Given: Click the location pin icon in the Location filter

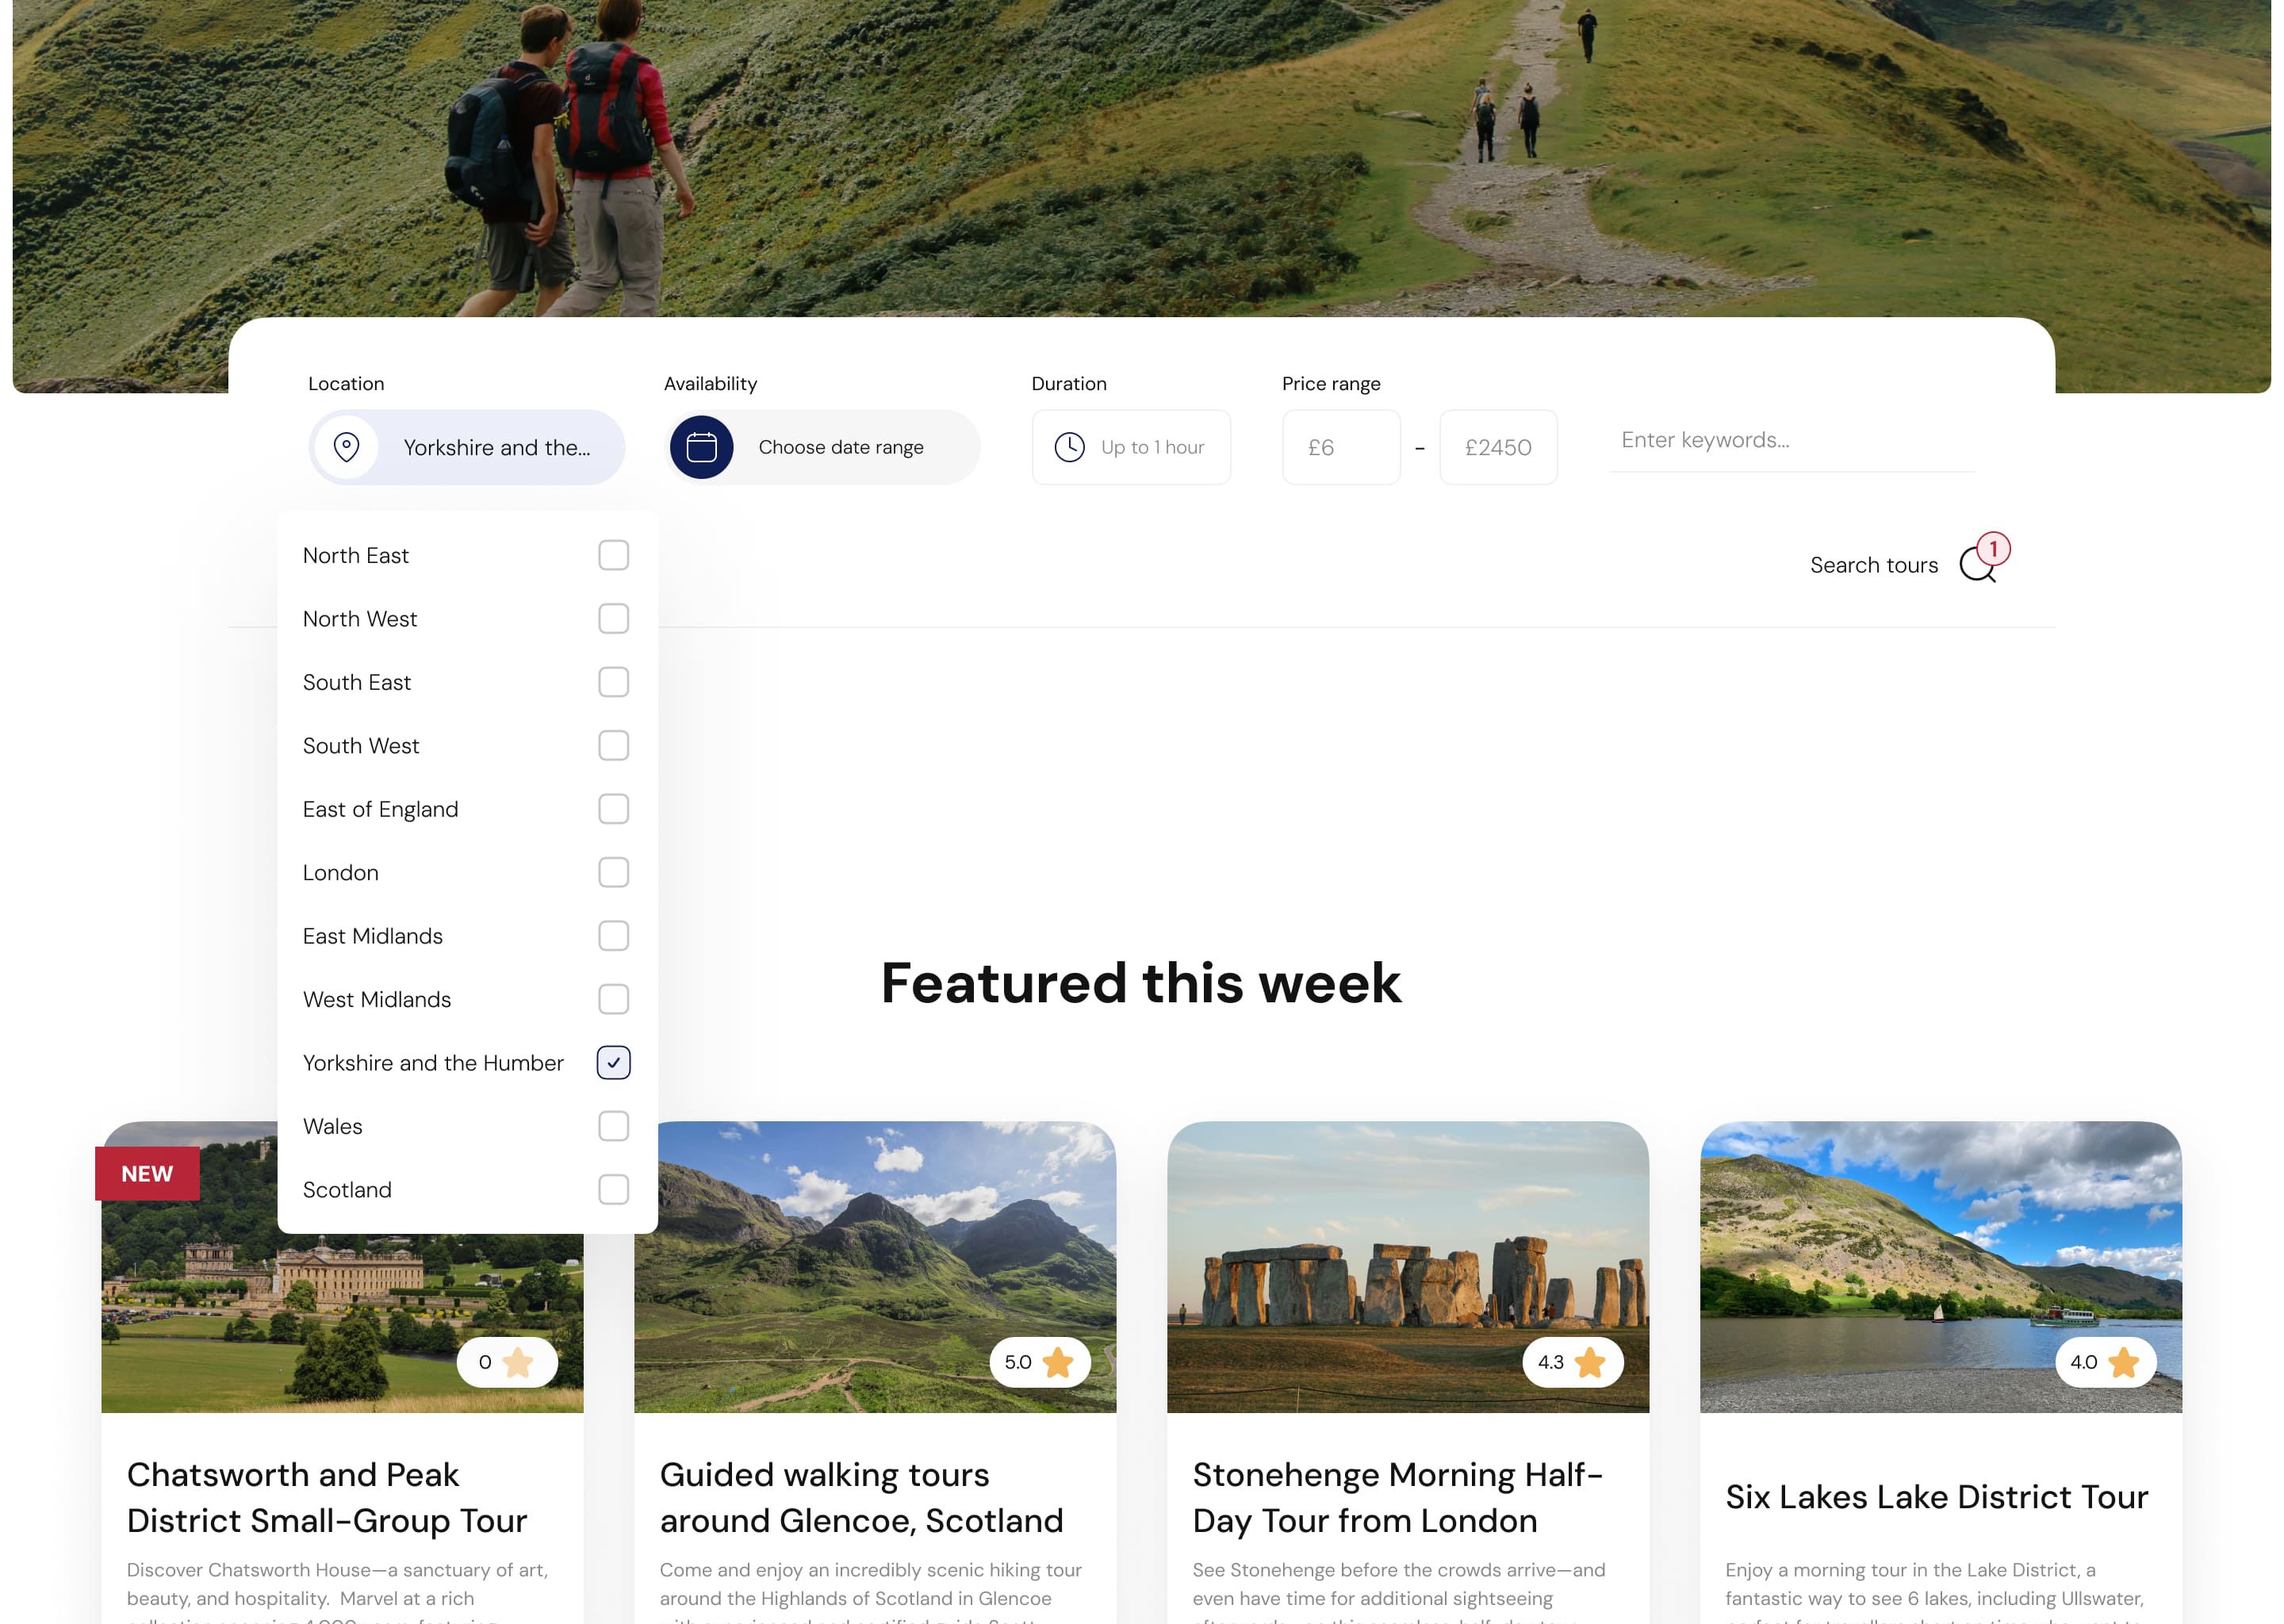Looking at the screenshot, I should point(346,447).
